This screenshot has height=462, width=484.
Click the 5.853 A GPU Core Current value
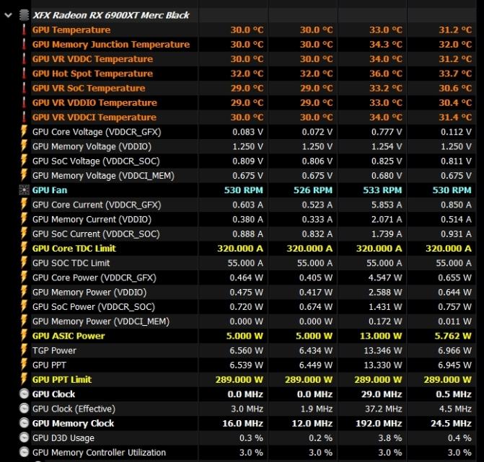[387, 205]
